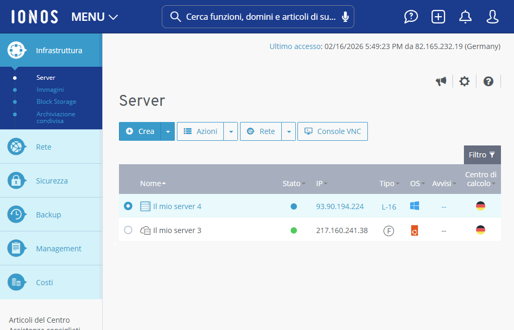Click the plus icon to create new resources
This screenshot has height=330, width=514.
pos(438,17)
